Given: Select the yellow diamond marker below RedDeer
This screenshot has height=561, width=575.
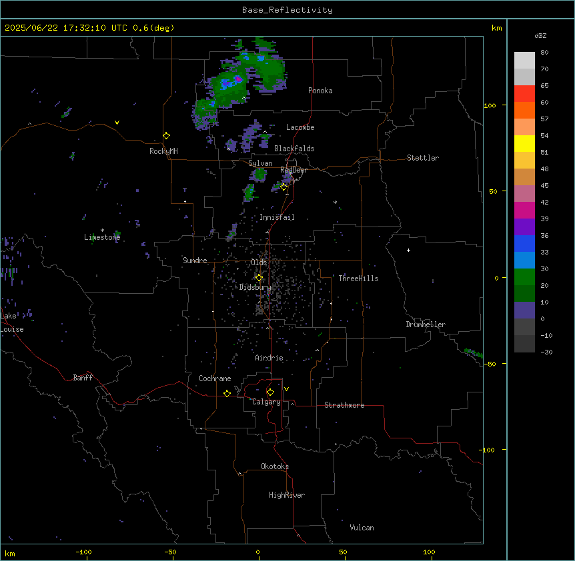Looking at the screenshot, I should pyautogui.click(x=284, y=187).
